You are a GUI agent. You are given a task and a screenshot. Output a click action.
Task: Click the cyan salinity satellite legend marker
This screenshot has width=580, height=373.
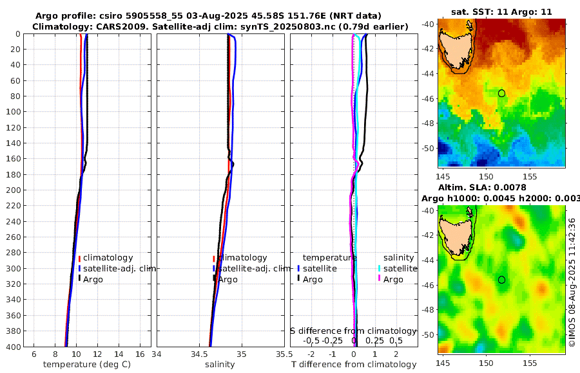click(x=379, y=268)
